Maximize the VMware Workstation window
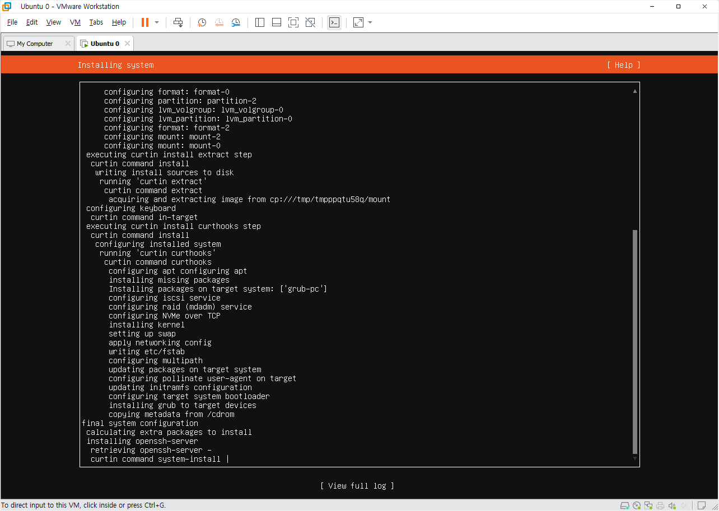719x511 pixels. pos(678,7)
